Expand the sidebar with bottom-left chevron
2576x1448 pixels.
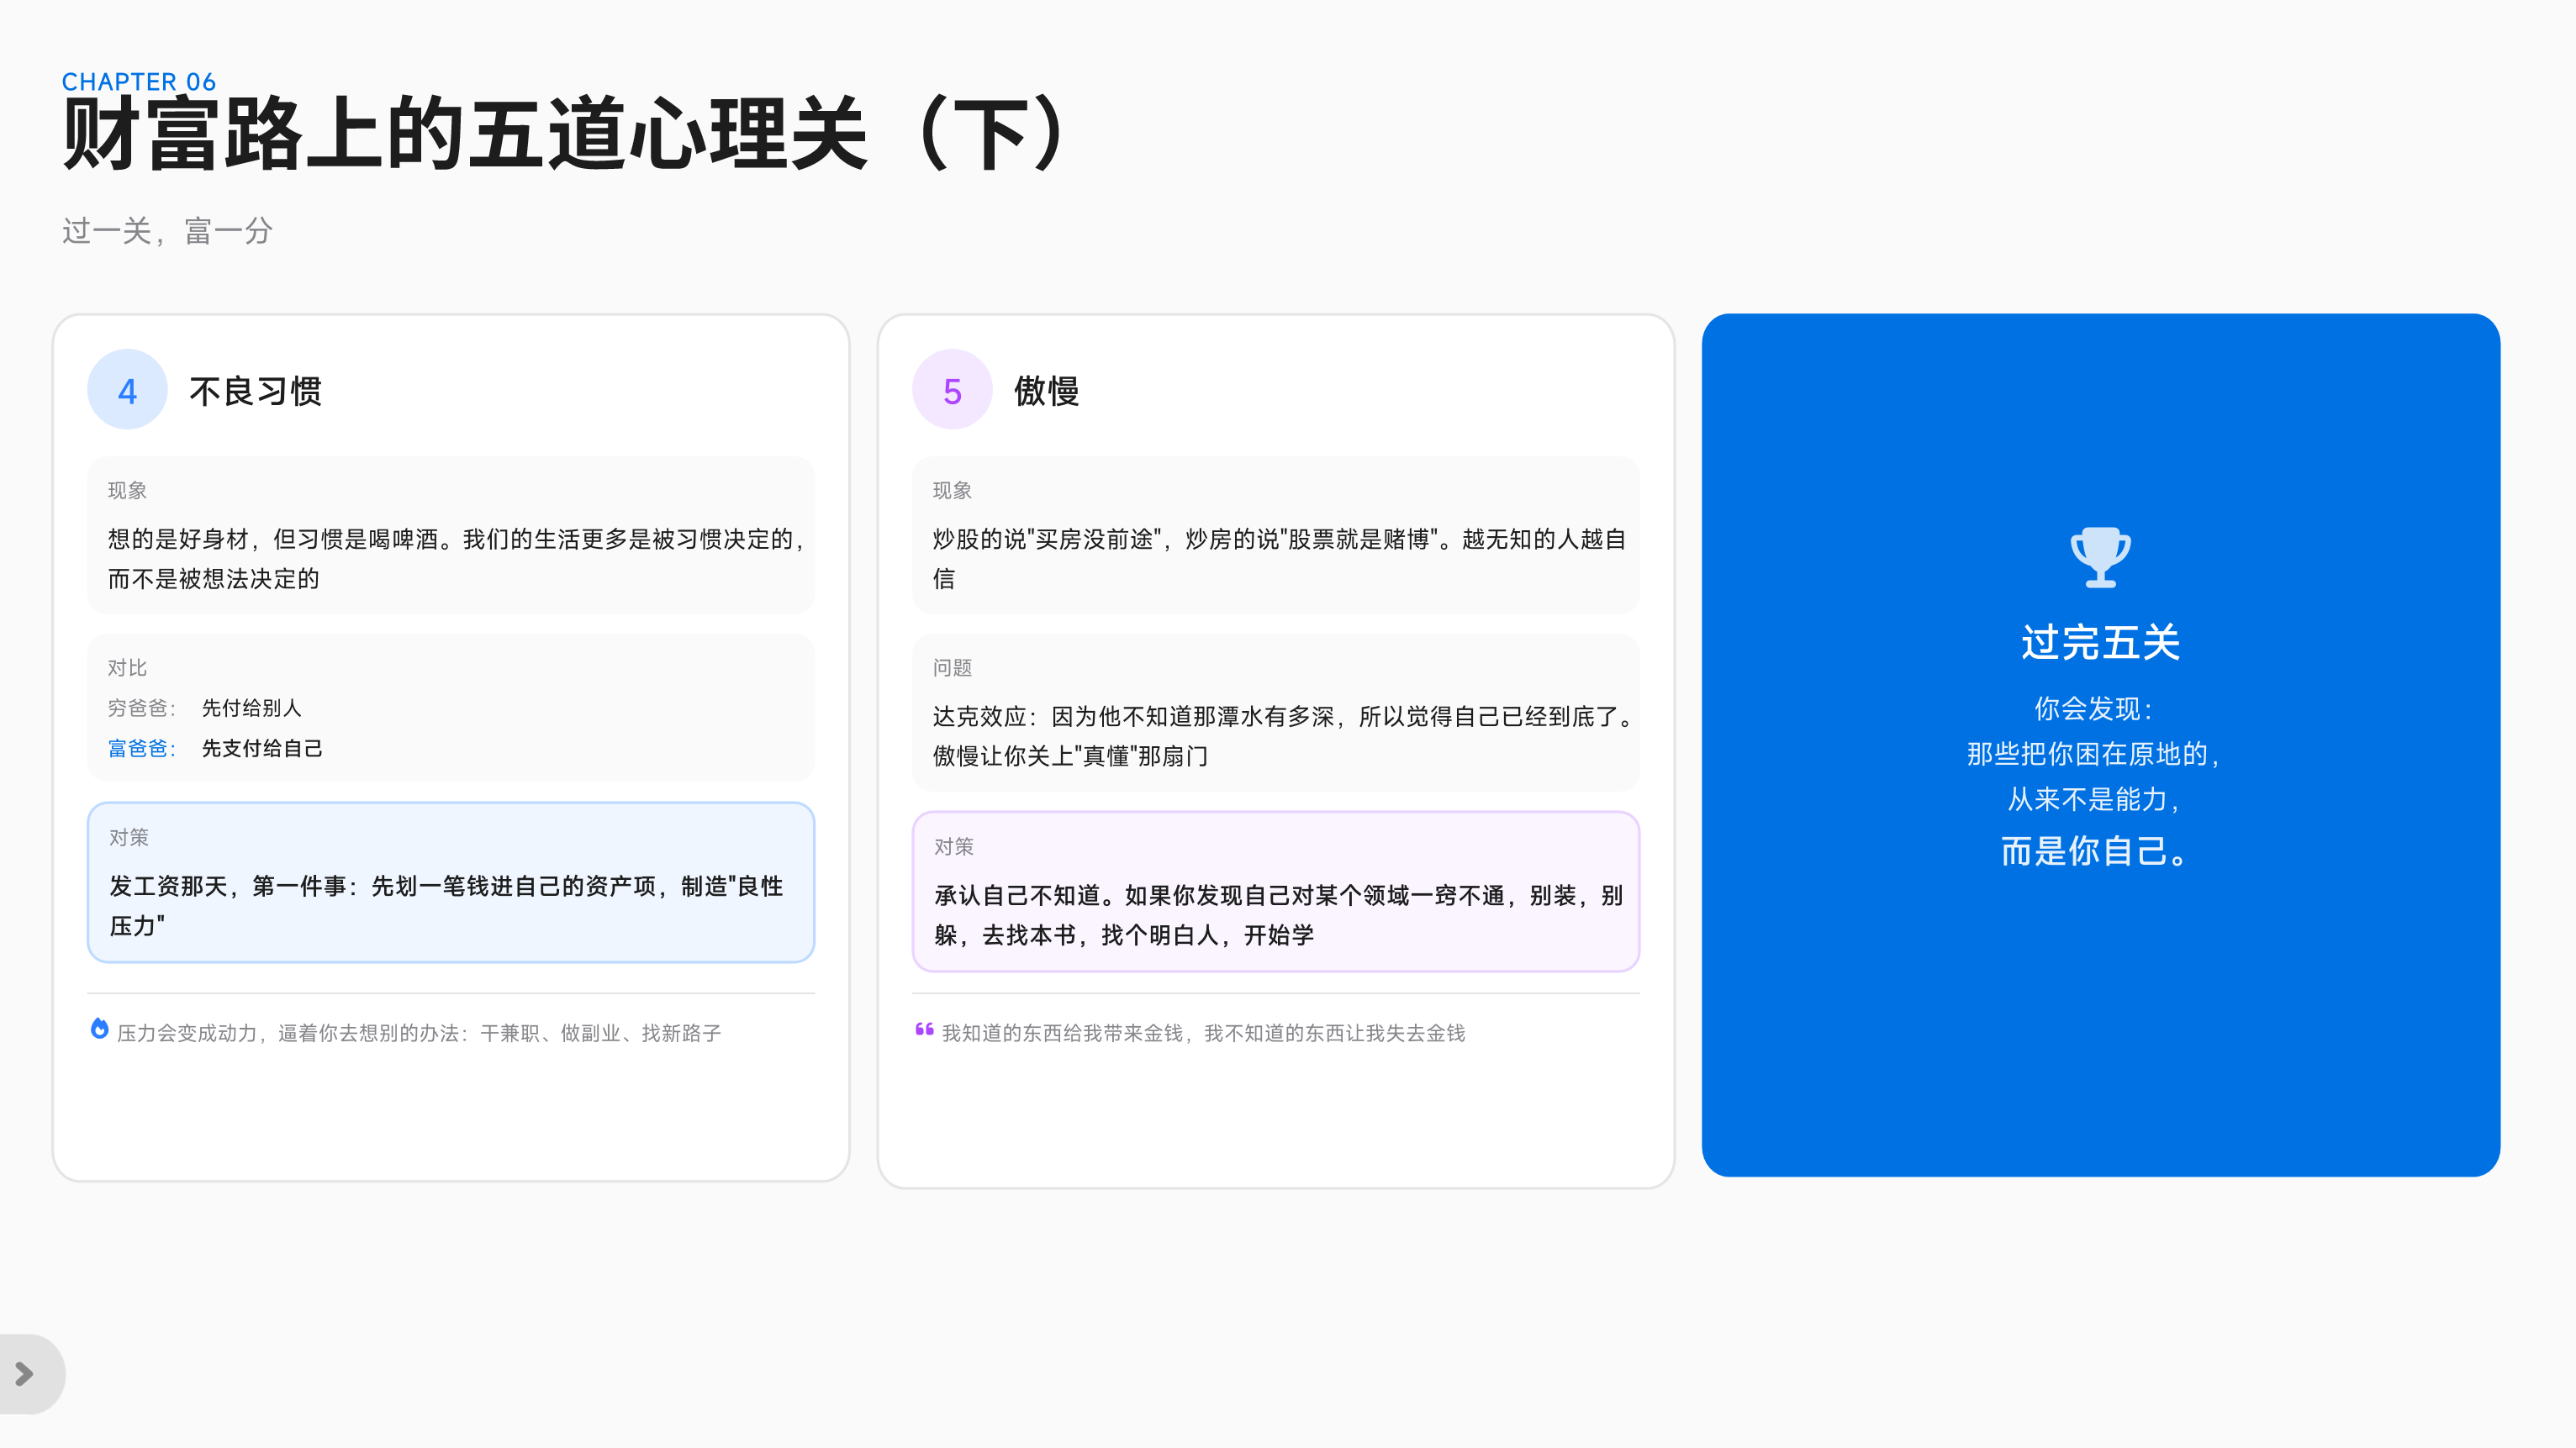point(25,1374)
